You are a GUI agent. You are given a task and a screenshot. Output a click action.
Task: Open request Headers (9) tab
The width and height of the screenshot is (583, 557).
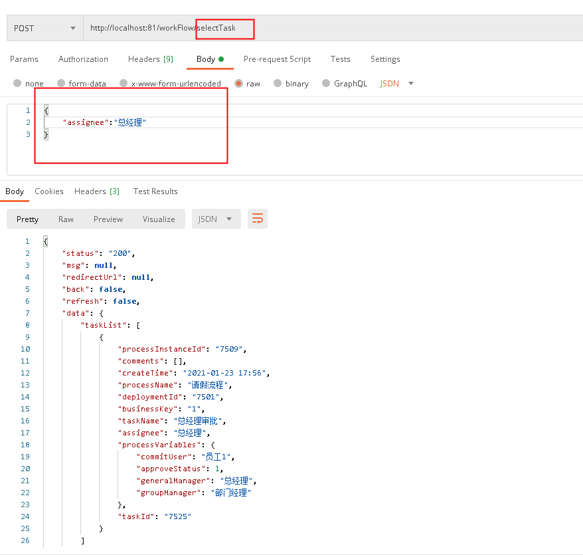[151, 59]
